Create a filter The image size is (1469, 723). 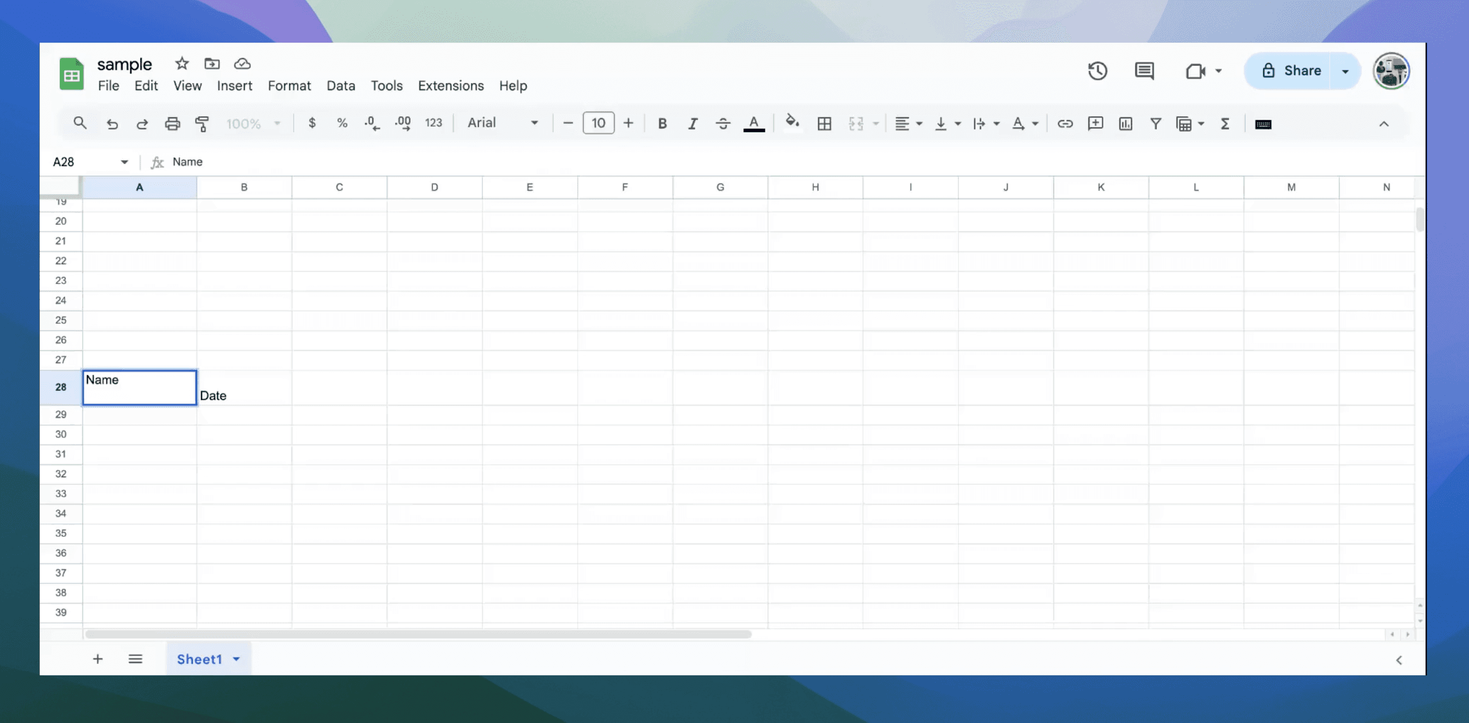coord(1155,123)
